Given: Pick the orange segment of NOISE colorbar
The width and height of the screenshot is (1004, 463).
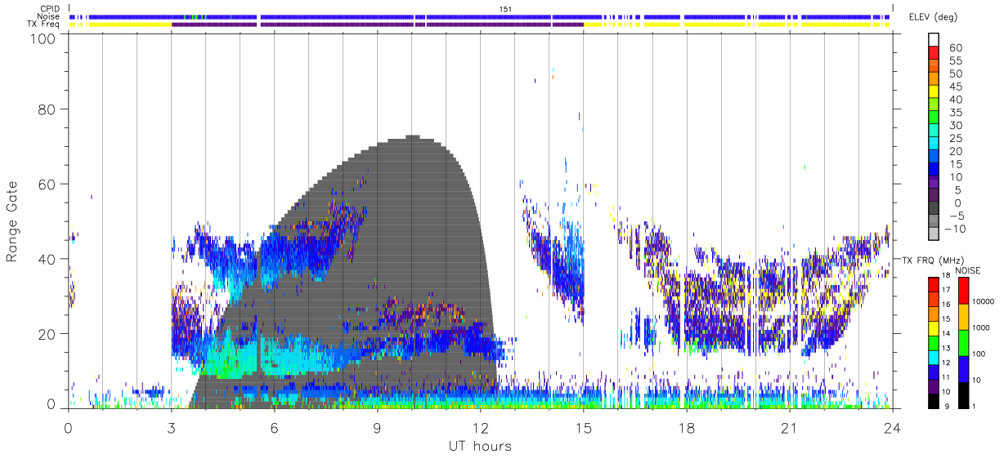Looking at the screenshot, I should [x=963, y=316].
